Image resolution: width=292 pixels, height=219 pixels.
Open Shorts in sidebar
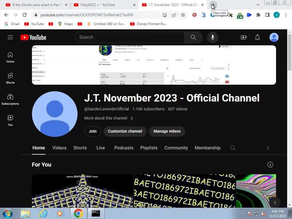coord(10,78)
